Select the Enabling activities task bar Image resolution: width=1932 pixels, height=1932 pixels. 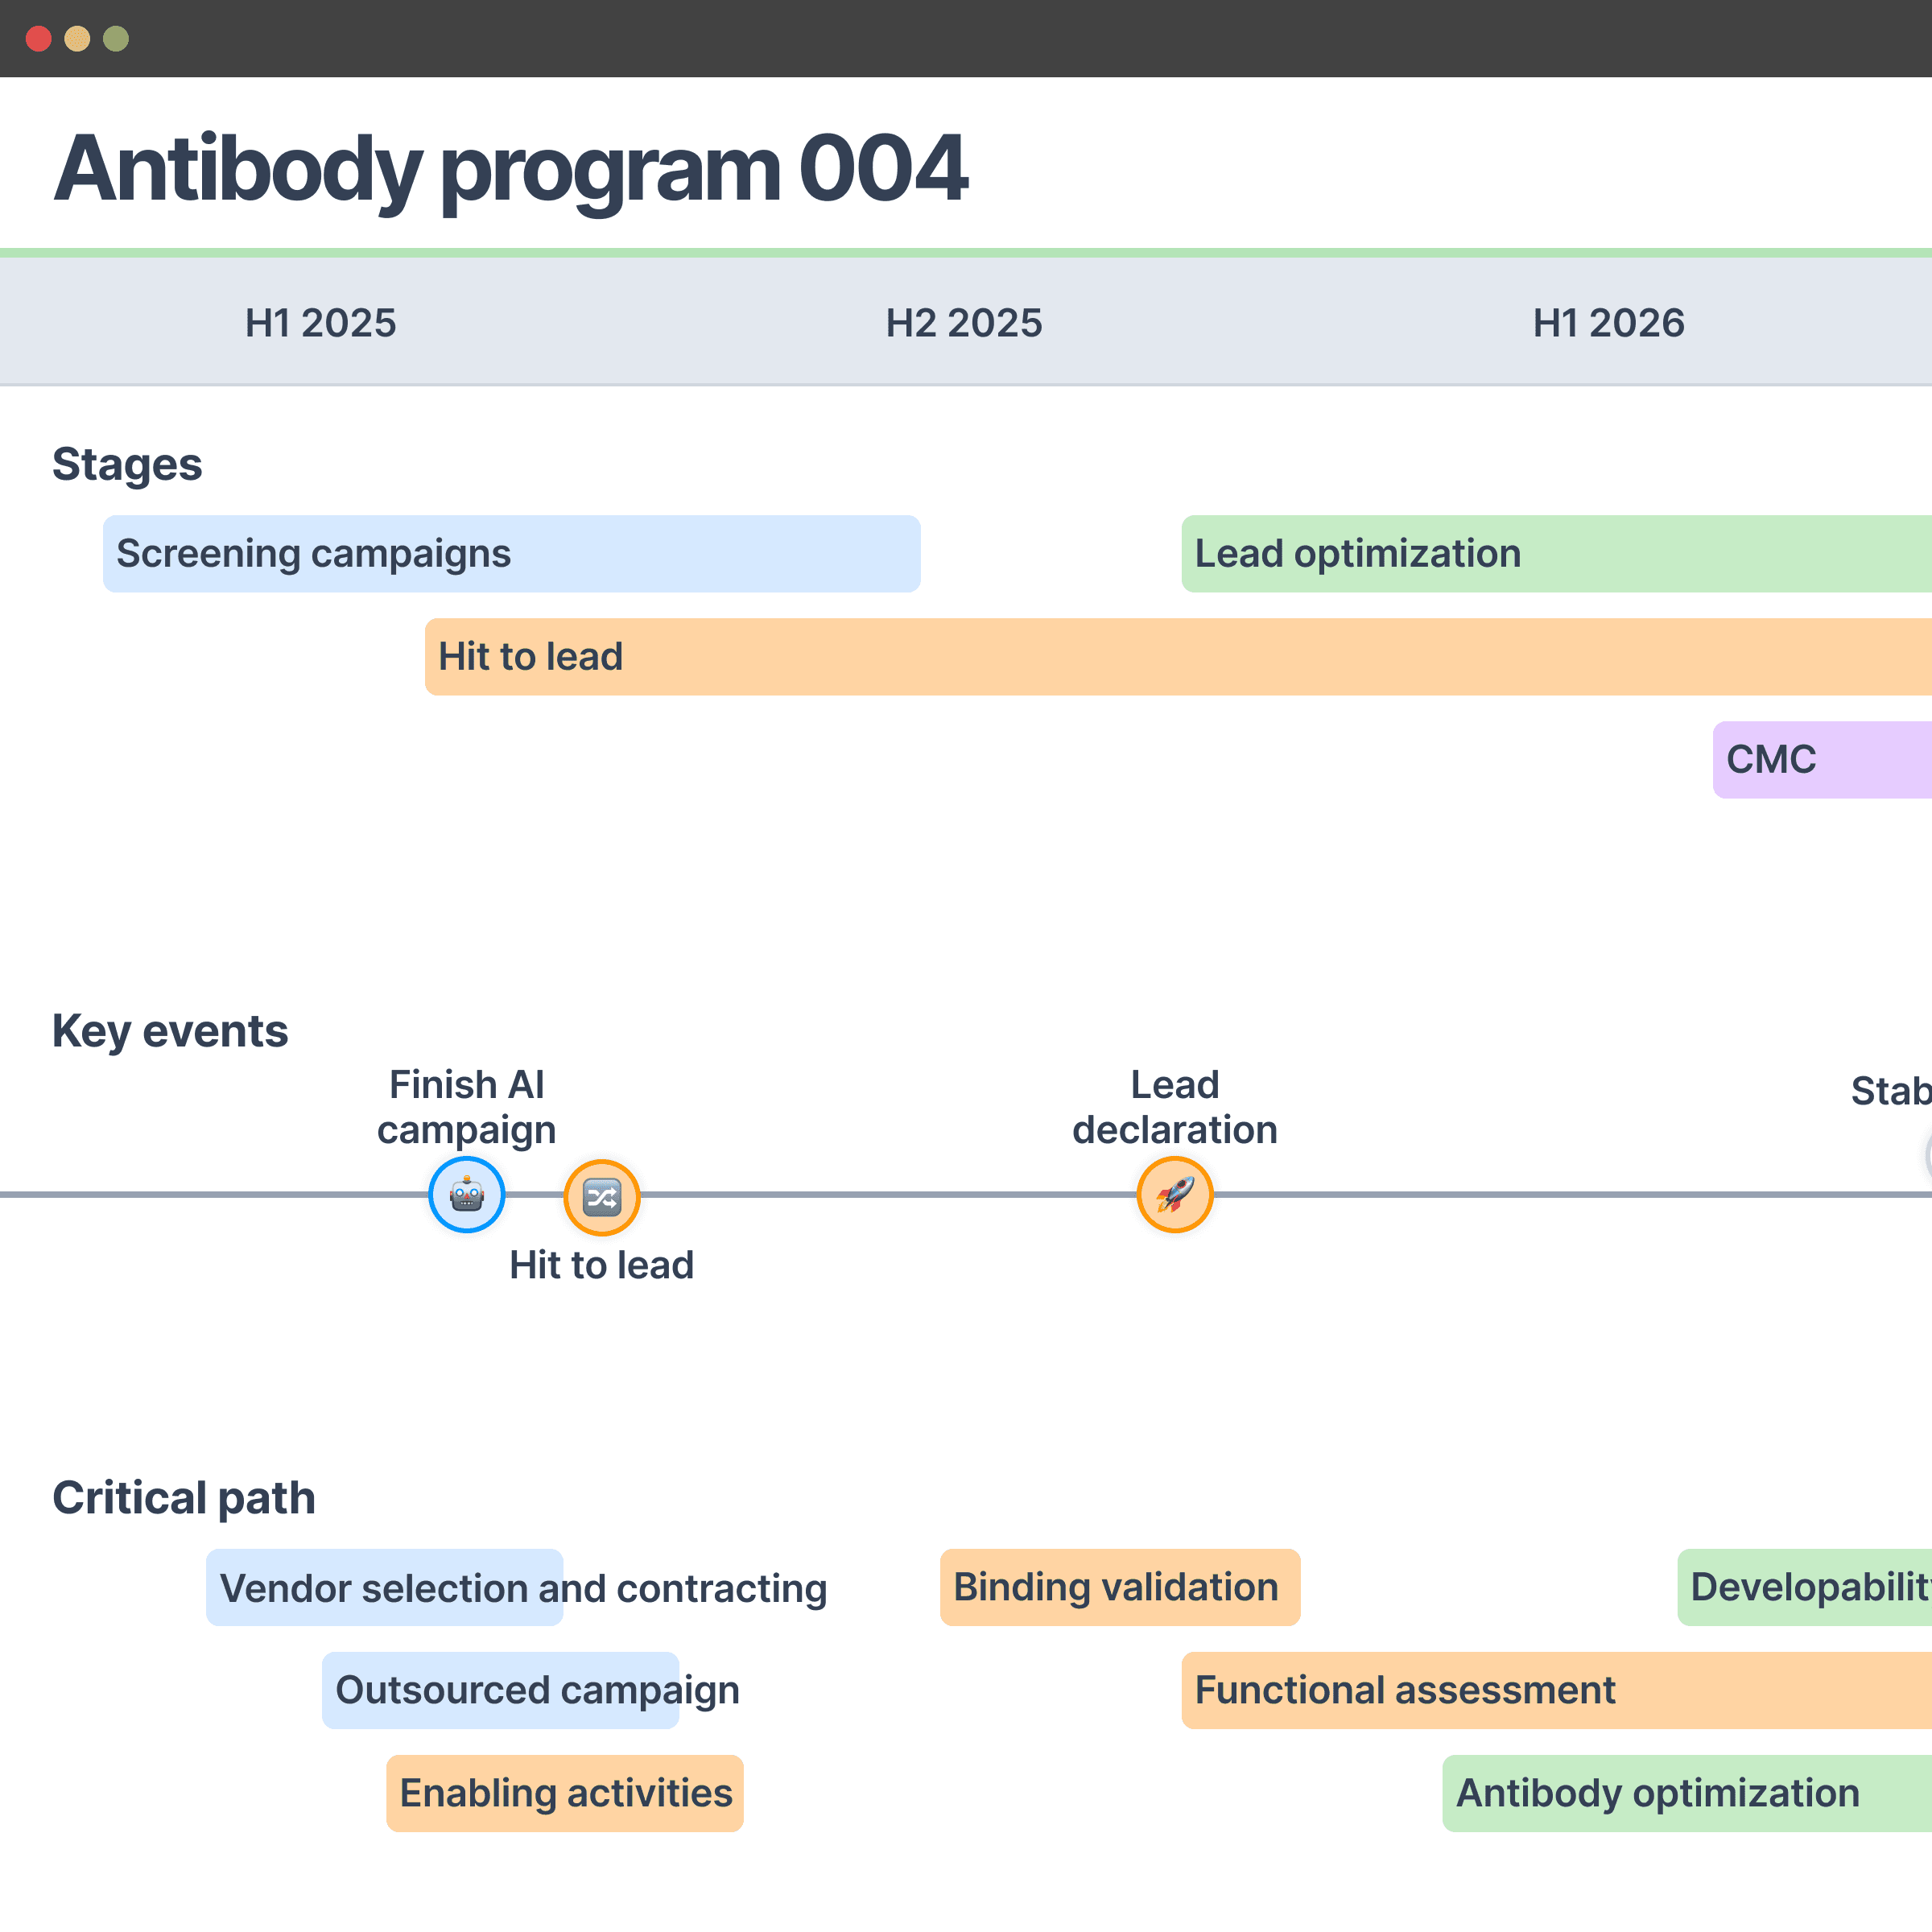pyautogui.click(x=565, y=1792)
